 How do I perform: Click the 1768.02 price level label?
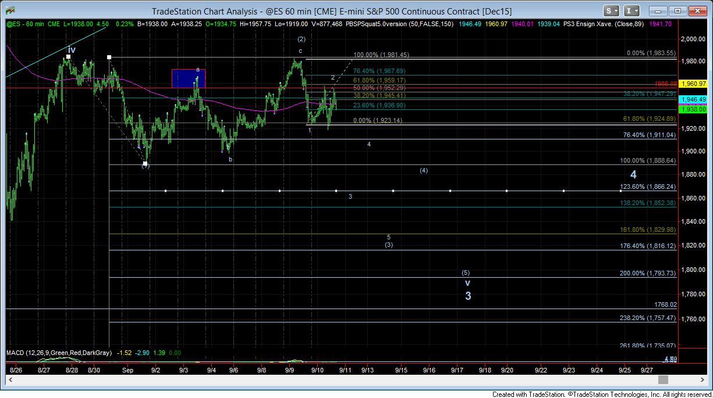coord(665,304)
